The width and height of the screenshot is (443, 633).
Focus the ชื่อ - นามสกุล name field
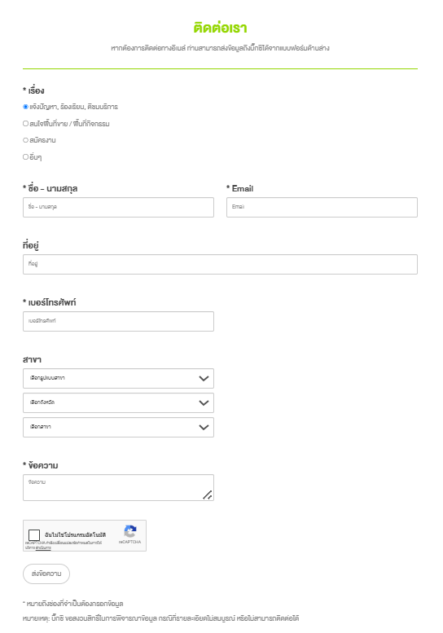(x=118, y=208)
